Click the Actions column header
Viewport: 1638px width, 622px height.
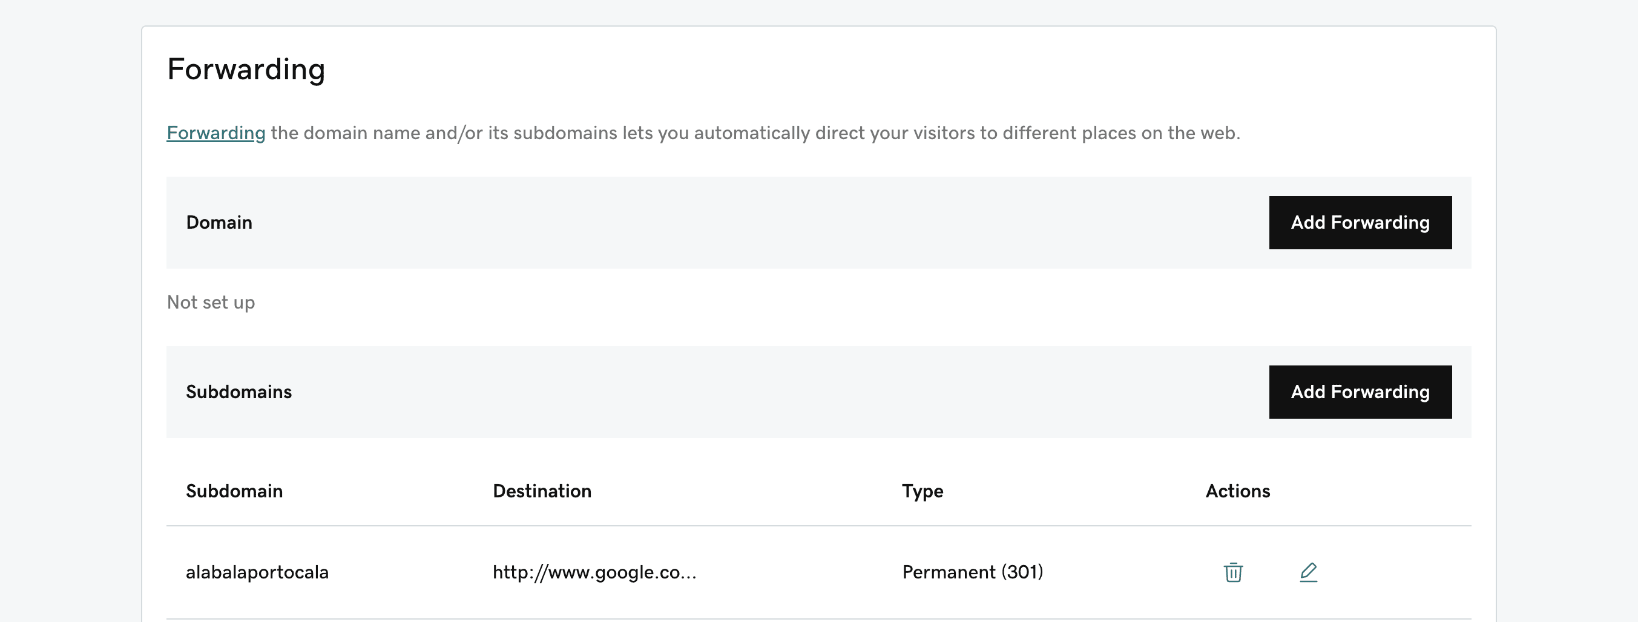point(1237,491)
